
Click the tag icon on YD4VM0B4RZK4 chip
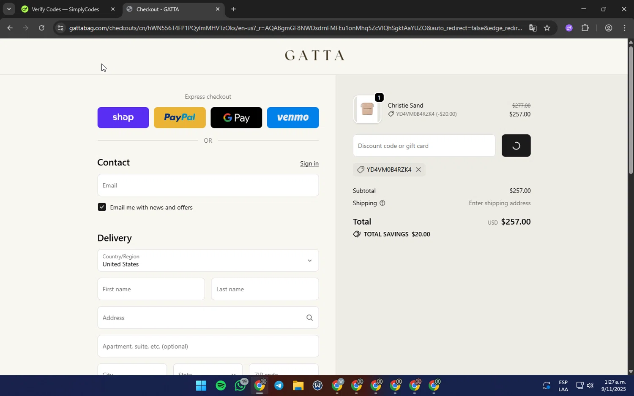[361, 170]
